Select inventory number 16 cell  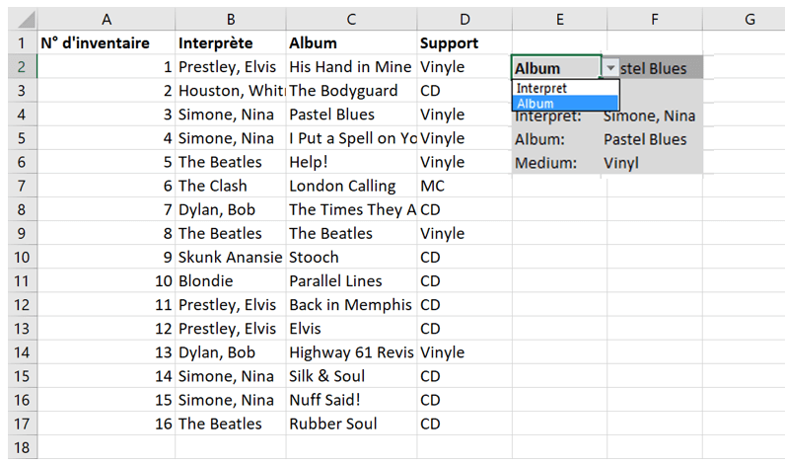click(107, 424)
